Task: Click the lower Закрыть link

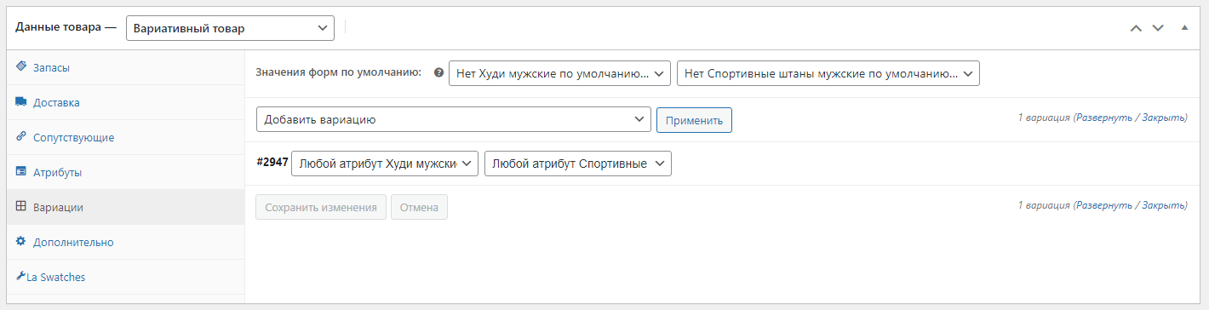Action: tap(1162, 205)
